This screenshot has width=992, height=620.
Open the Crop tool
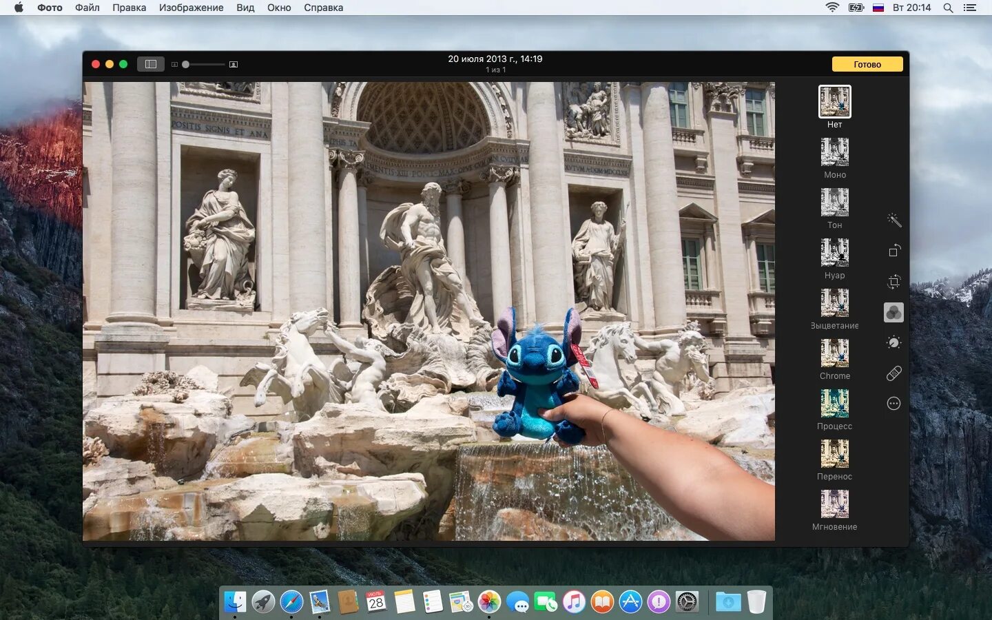(x=893, y=281)
